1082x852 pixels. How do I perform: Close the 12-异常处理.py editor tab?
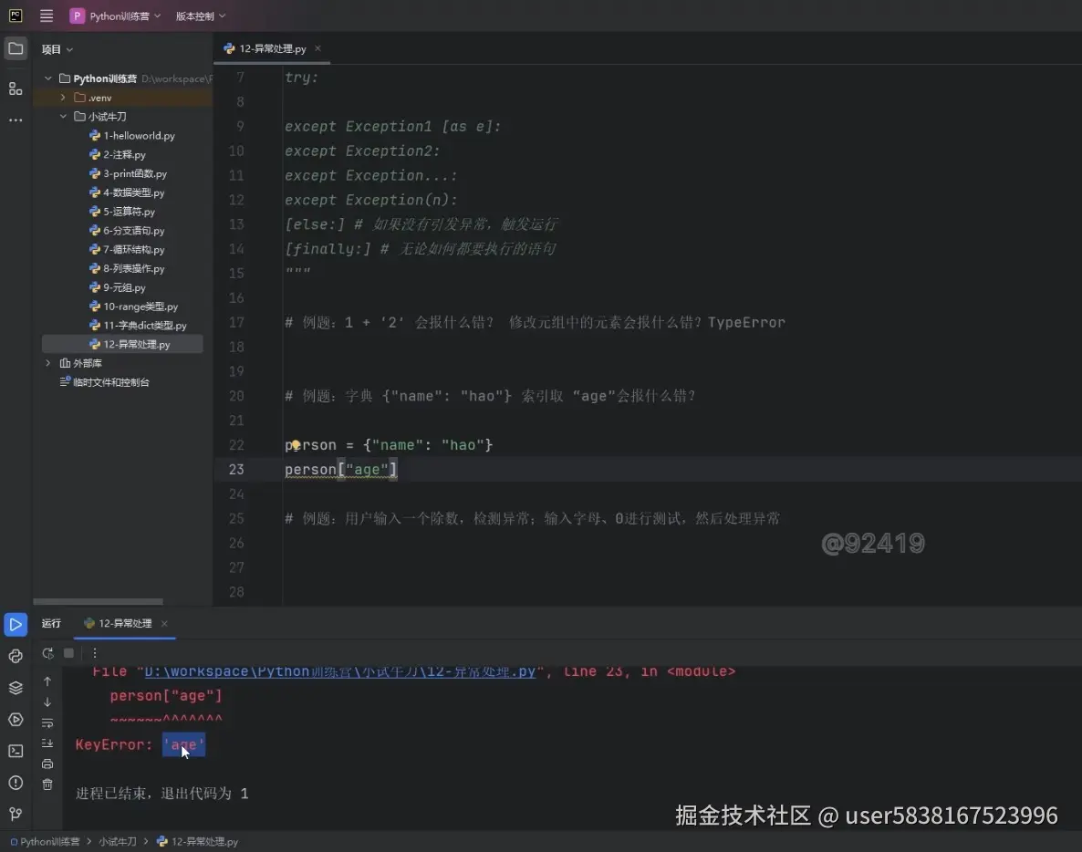coord(317,48)
